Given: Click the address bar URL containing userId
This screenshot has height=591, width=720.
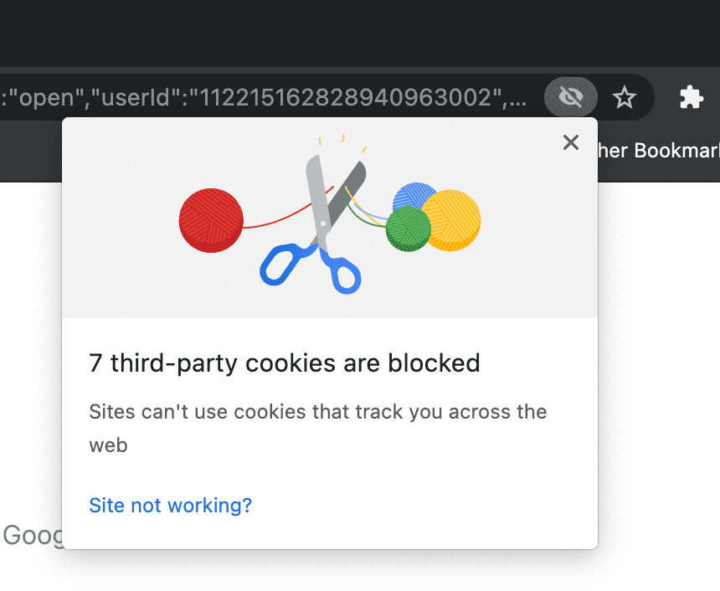Looking at the screenshot, I should coord(264,97).
